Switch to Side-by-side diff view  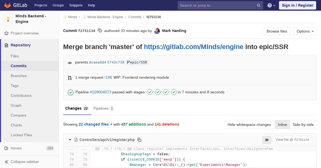click(303, 125)
